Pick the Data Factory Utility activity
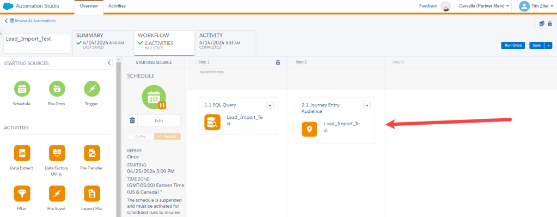Image resolution: width=557 pixels, height=217 pixels. coord(57,154)
